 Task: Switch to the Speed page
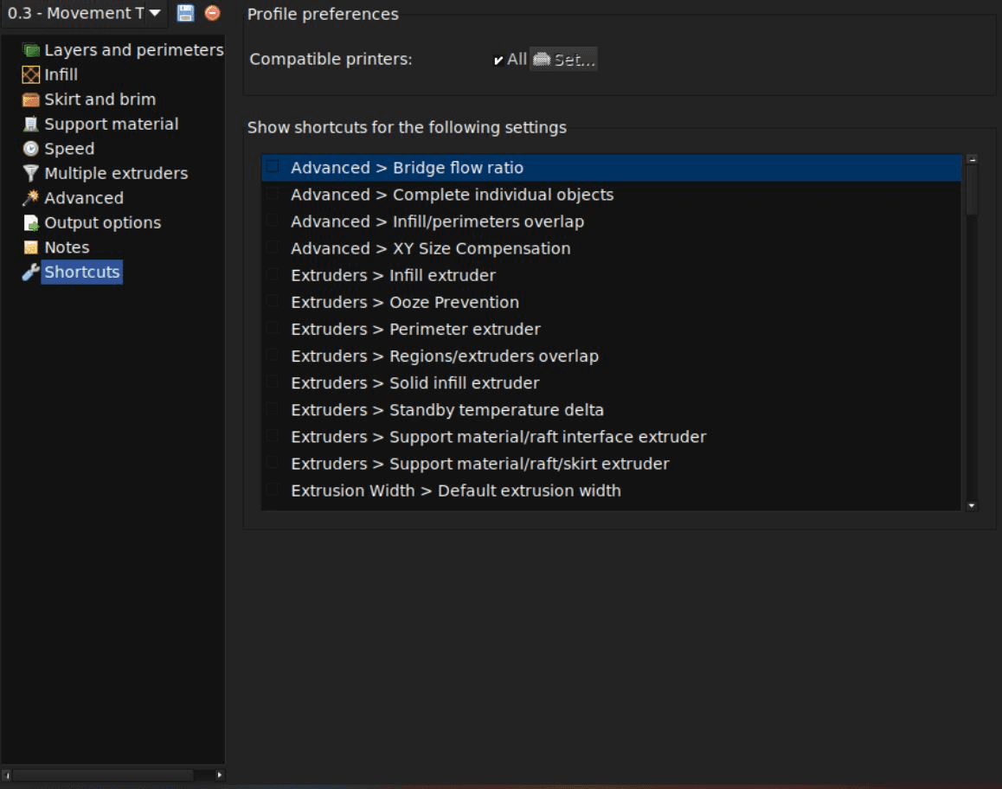click(x=69, y=149)
